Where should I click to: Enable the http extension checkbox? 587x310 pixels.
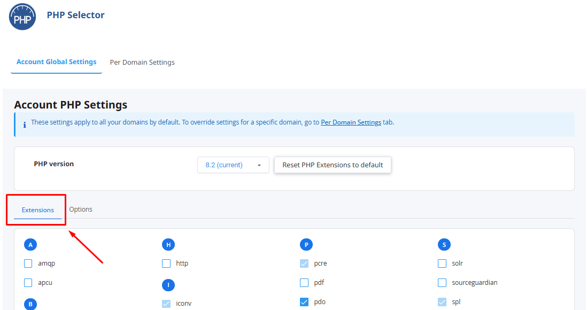point(166,263)
